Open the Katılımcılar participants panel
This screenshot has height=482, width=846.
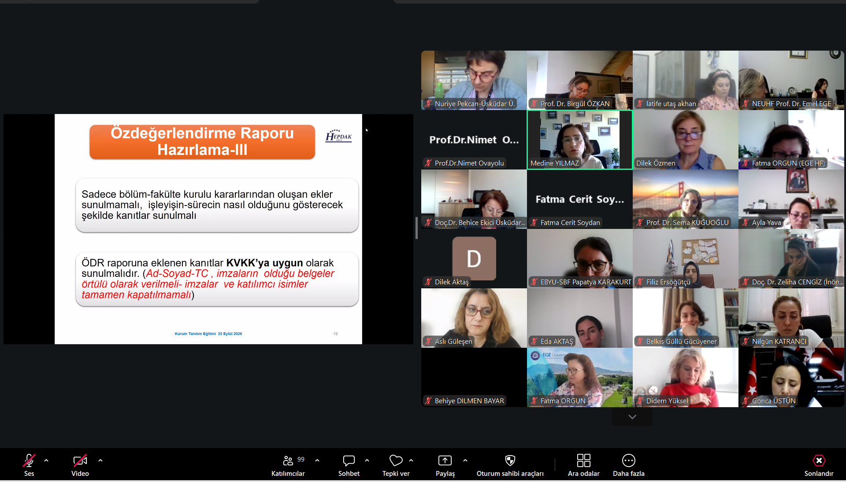click(x=288, y=465)
